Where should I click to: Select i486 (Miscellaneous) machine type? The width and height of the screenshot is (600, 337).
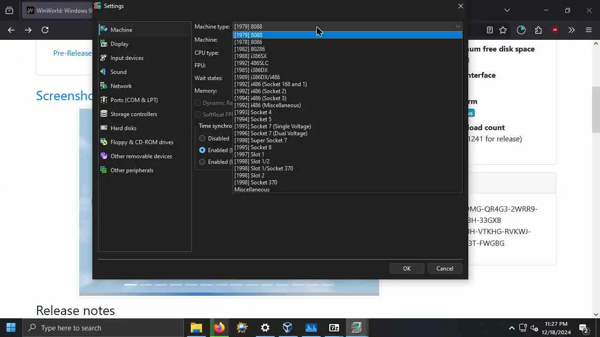(x=347, y=105)
